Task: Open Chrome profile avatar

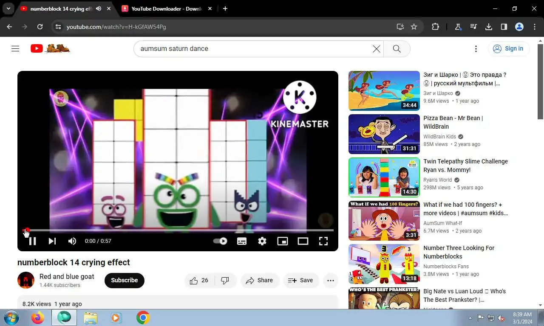Action: (519, 27)
